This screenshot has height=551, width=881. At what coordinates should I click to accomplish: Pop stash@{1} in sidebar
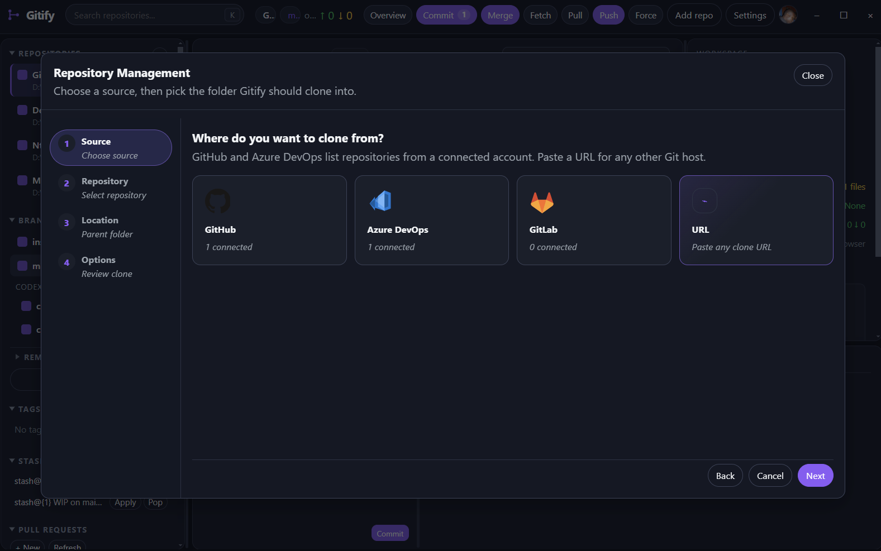tap(155, 502)
